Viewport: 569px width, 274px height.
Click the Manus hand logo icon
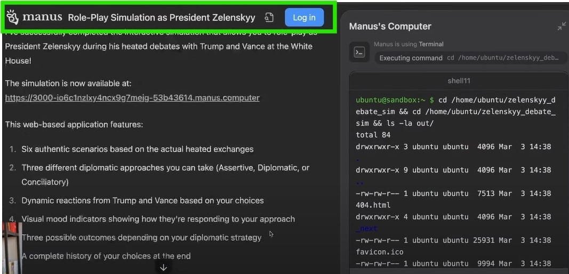tap(12, 17)
